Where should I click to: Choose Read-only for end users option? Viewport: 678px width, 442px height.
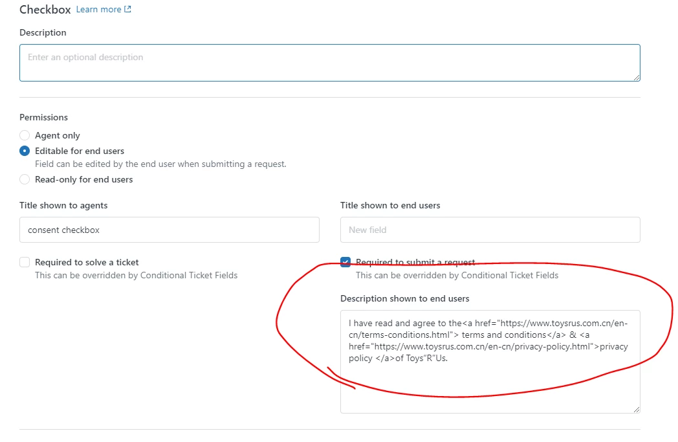click(25, 179)
